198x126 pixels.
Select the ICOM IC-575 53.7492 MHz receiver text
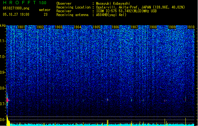(x=126, y=11)
